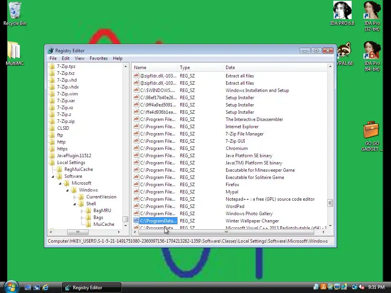Sort values by the Data column header
The image size is (391, 293).
coord(275,68)
